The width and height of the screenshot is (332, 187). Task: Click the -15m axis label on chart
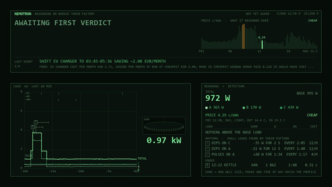click(x=52, y=171)
